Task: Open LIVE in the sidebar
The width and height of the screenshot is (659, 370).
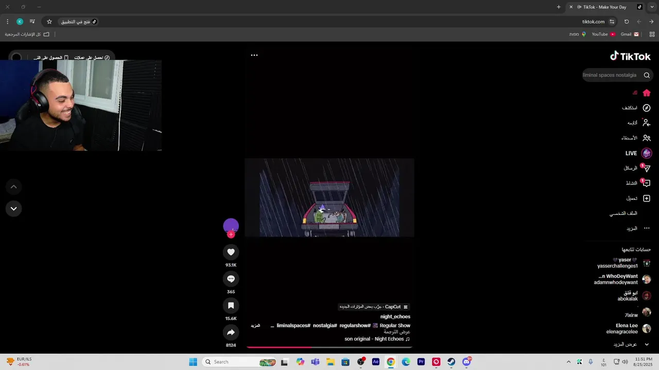Action: (x=638, y=153)
